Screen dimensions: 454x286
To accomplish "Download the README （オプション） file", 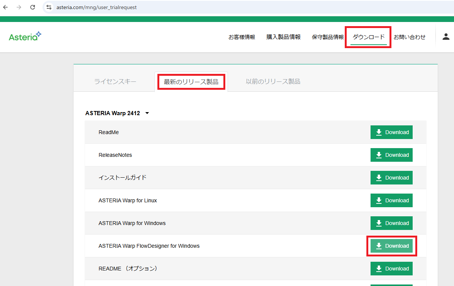I will click(x=391, y=269).
